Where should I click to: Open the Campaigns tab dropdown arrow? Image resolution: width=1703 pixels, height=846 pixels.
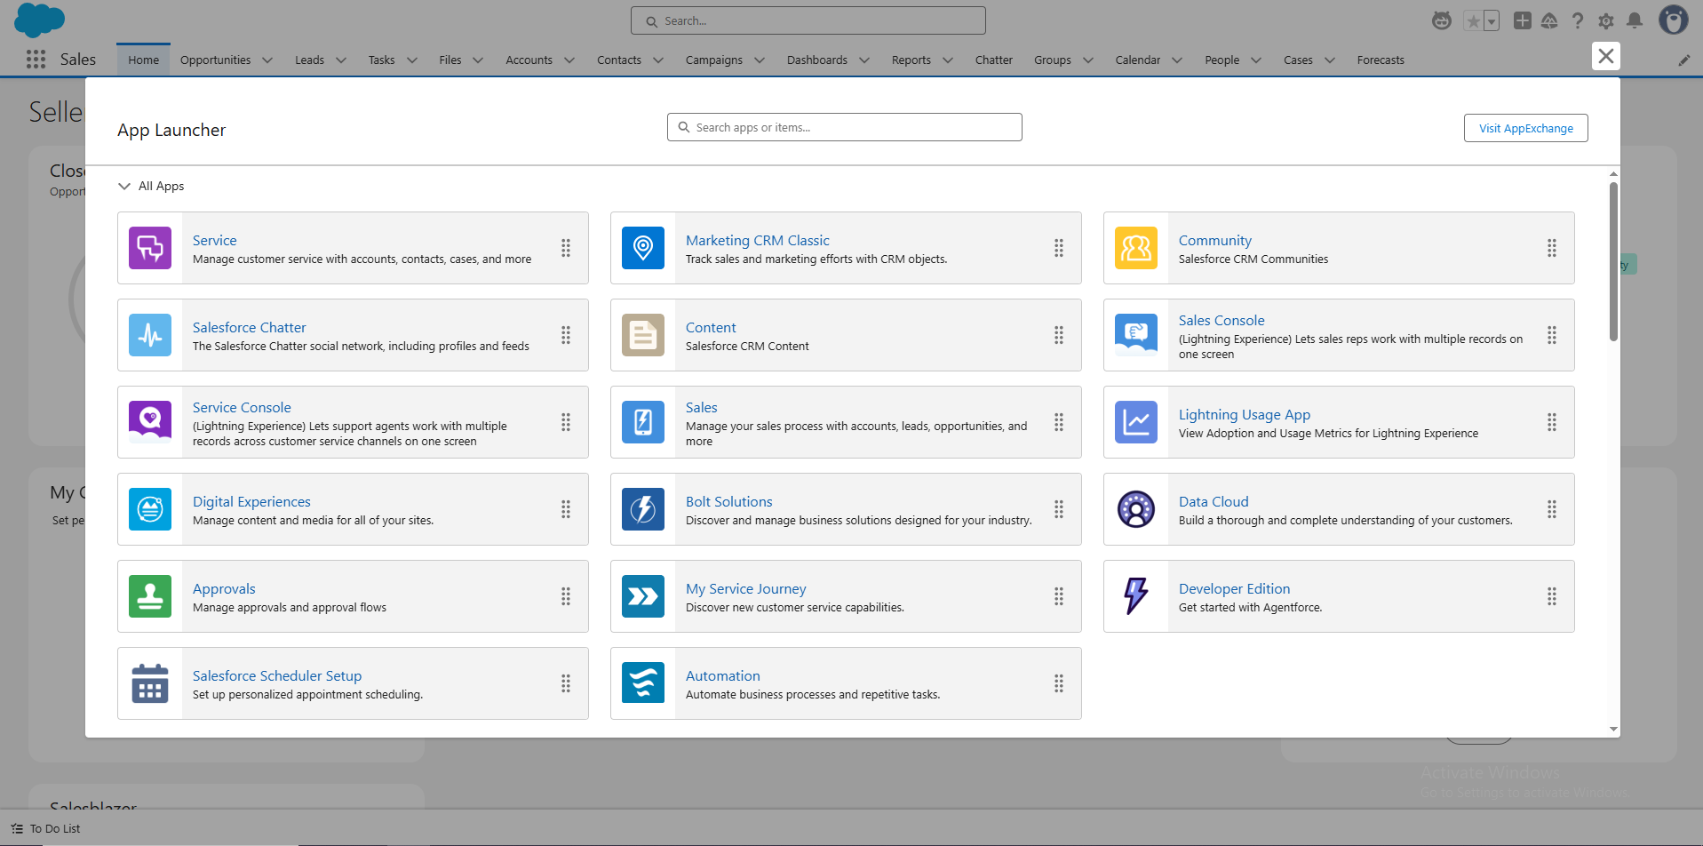[760, 60]
